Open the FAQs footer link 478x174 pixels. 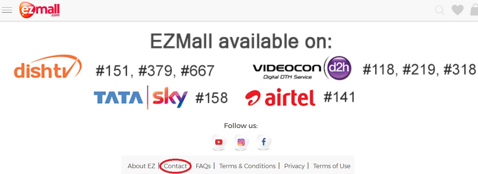point(203,166)
